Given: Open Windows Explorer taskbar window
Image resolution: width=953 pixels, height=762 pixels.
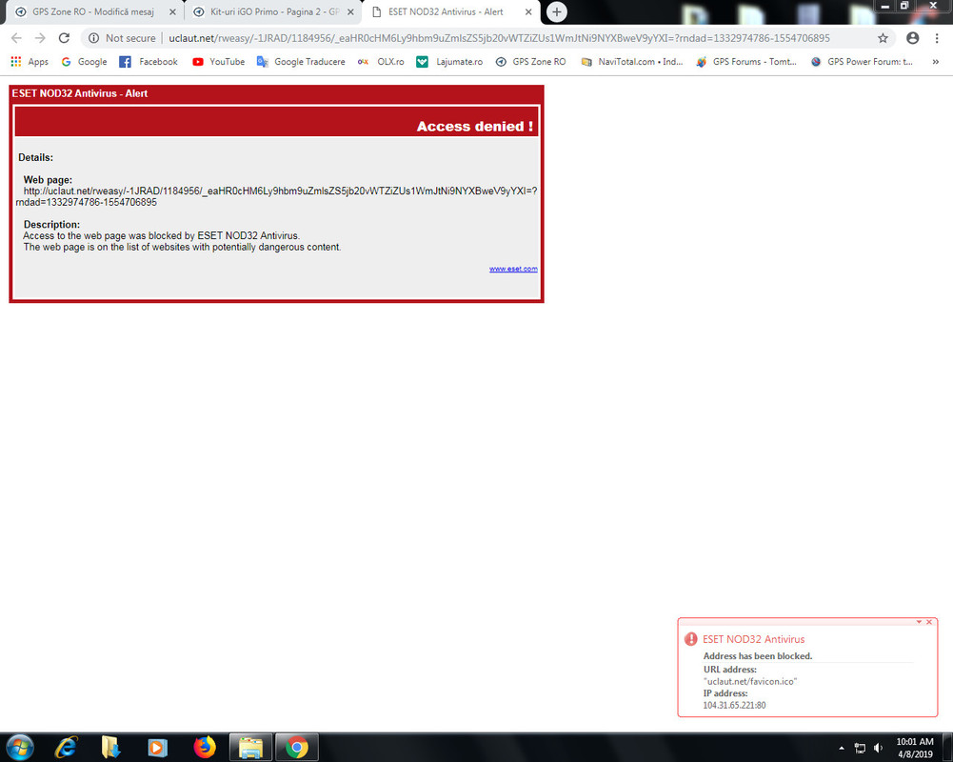Looking at the screenshot, I should coord(250,748).
